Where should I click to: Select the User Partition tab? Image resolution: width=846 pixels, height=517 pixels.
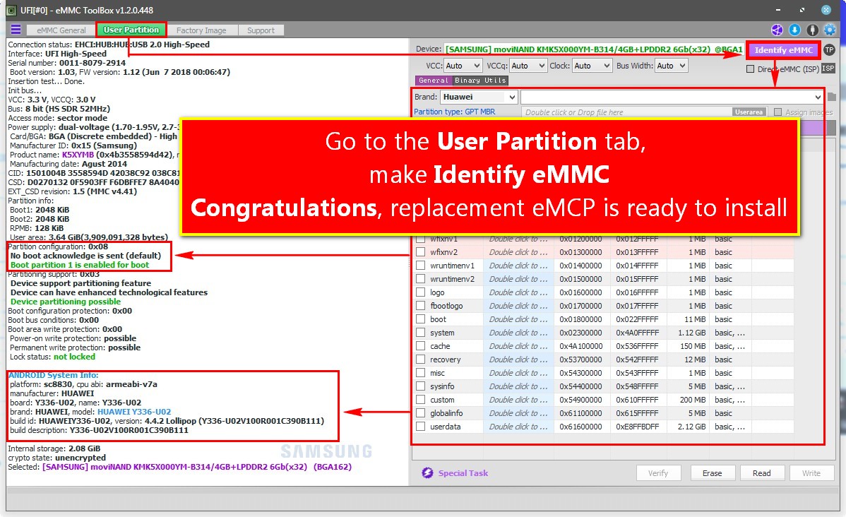coord(131,30)
